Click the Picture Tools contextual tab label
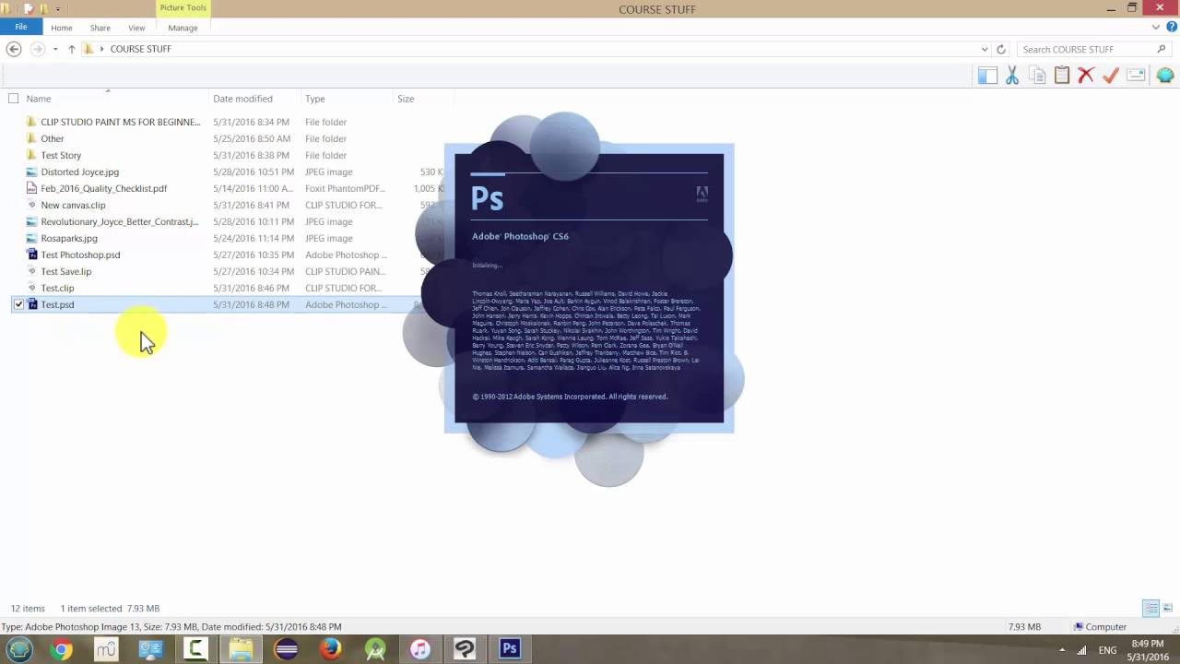The width and height of the screenshot is (1180, 664). tap(183, 8)
